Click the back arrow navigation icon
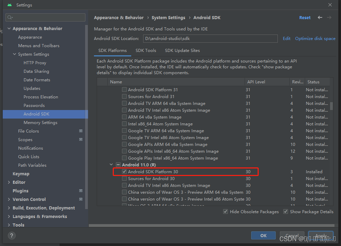The height and width of the screenshot is (246, 341). coord(320,18)
